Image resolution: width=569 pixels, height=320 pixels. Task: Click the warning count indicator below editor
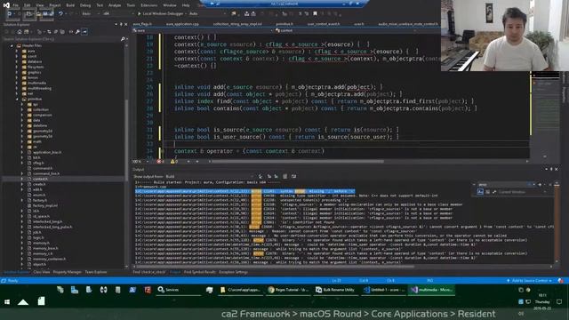tap(174, 162)
